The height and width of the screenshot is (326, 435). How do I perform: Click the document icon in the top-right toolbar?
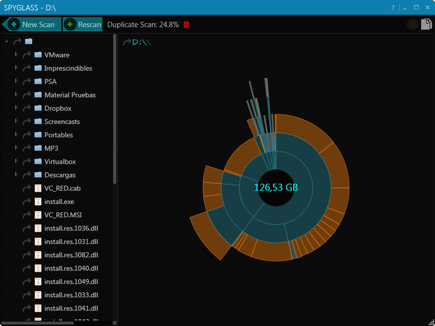(426, 25)
